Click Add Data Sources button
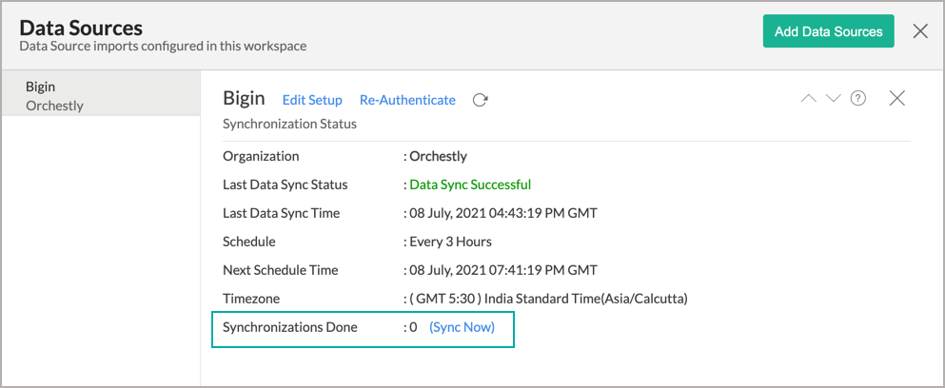 pyautogui.click(x=829, y=31)
